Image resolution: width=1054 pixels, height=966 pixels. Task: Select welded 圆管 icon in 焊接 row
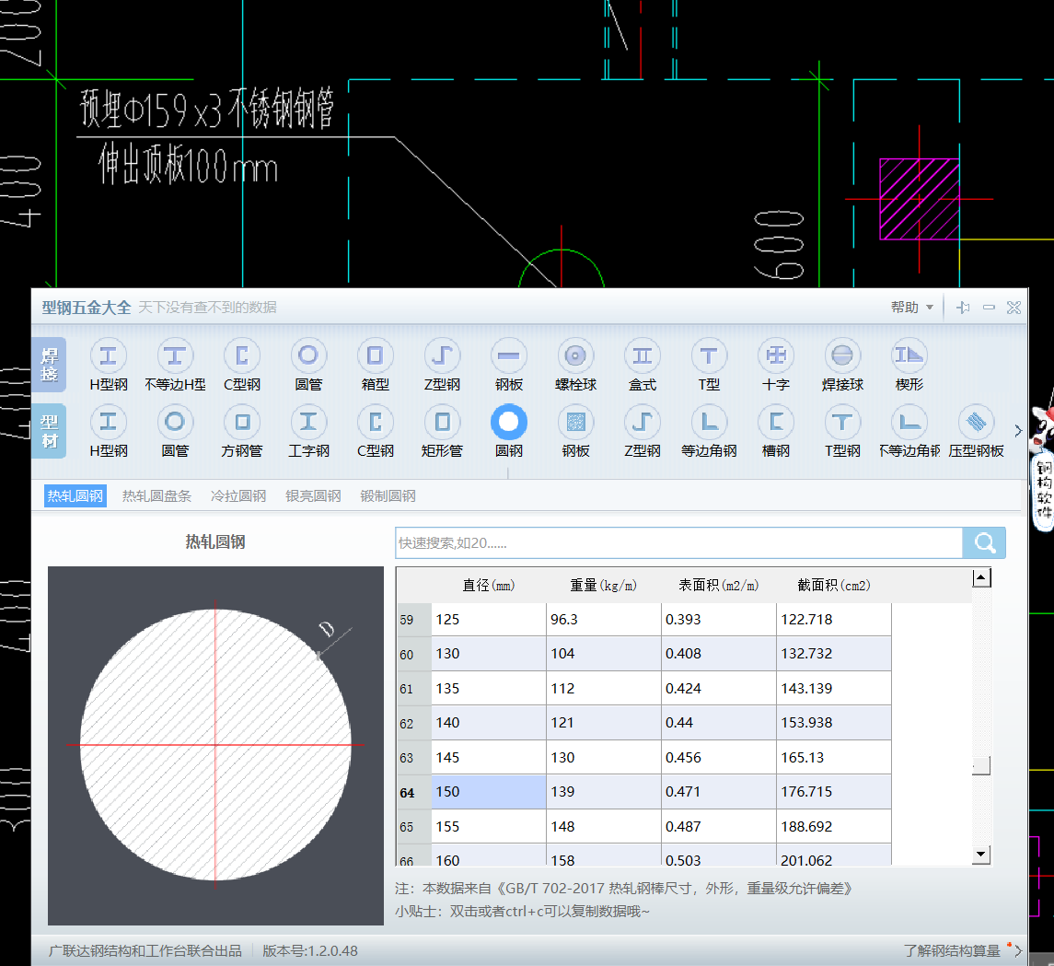(308, 355)
